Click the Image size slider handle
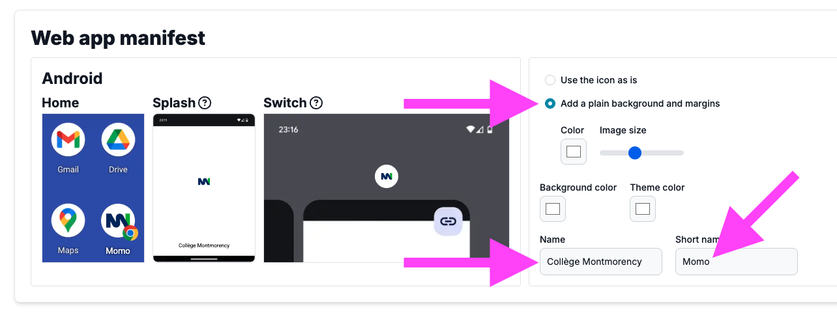The width and height of the screenshot is (837, 313). point(634,153)
